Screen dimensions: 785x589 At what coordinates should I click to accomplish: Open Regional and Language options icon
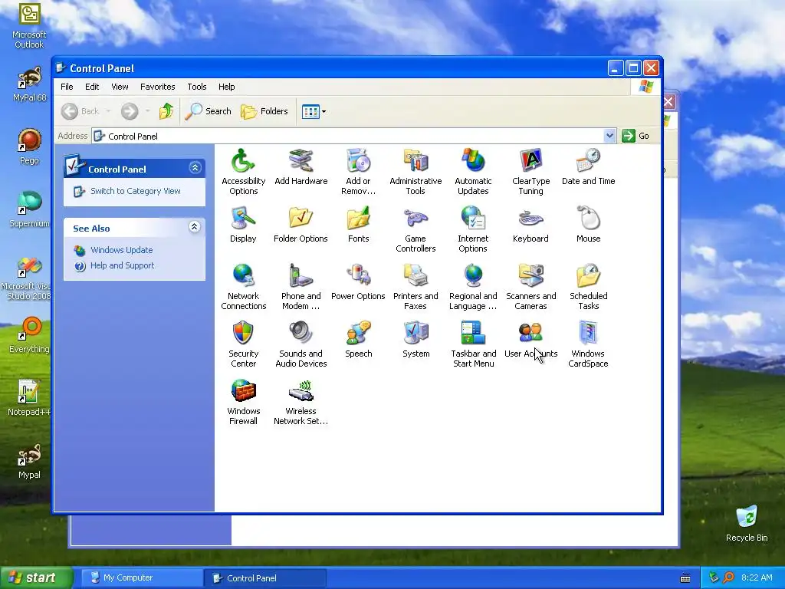point(473,287)
